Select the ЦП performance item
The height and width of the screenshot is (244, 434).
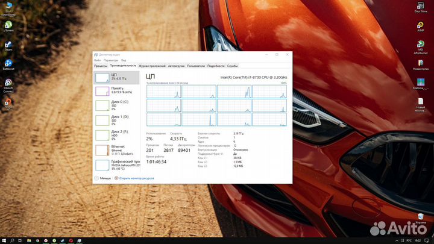pos(116,77)
